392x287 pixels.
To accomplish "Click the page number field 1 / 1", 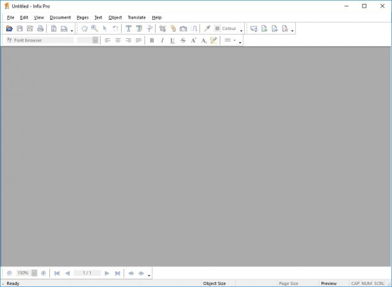I will pyautogui.click(x=87, y=273).
